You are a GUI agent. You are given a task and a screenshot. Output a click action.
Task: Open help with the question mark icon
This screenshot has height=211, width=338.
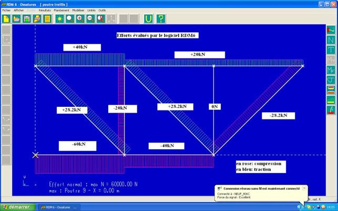160,18
